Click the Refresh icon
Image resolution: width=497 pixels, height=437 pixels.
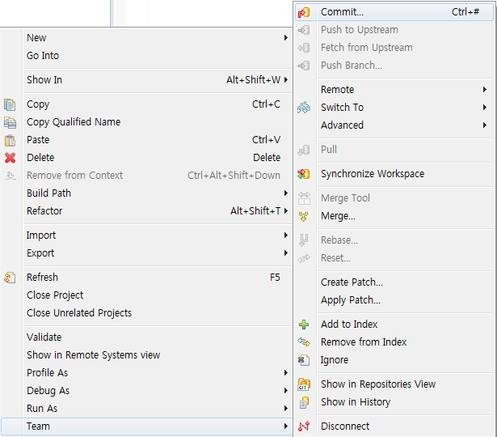click(10, 278)
